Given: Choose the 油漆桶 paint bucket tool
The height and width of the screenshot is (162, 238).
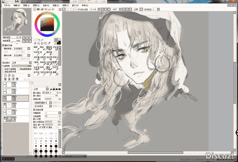Looking at the screenshot, I should [x=36, y=58].
